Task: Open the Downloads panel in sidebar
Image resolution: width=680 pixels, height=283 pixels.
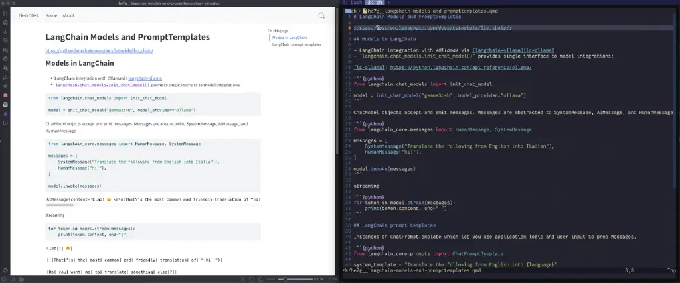Action: point(5,32)
